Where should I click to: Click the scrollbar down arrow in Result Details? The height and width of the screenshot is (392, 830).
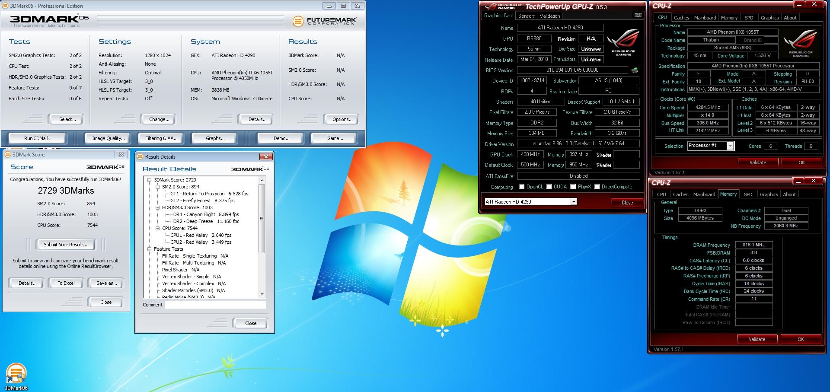pyautogui.click(x=262, y=294)
